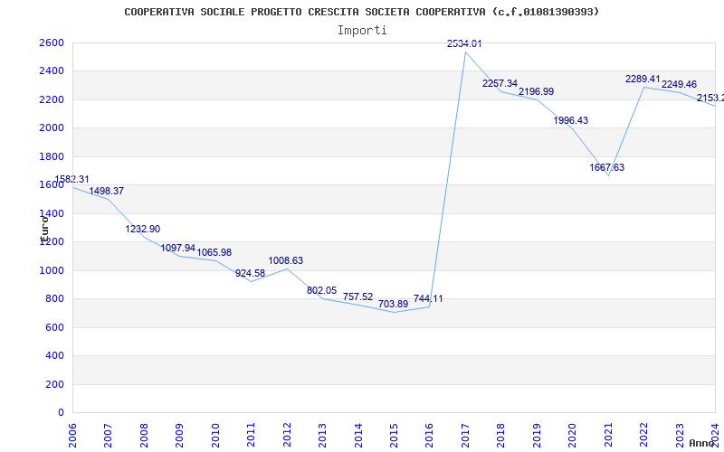Select the 2007 x-axis year label
This screenshot has height=452, width=724.
click(108, 436)
